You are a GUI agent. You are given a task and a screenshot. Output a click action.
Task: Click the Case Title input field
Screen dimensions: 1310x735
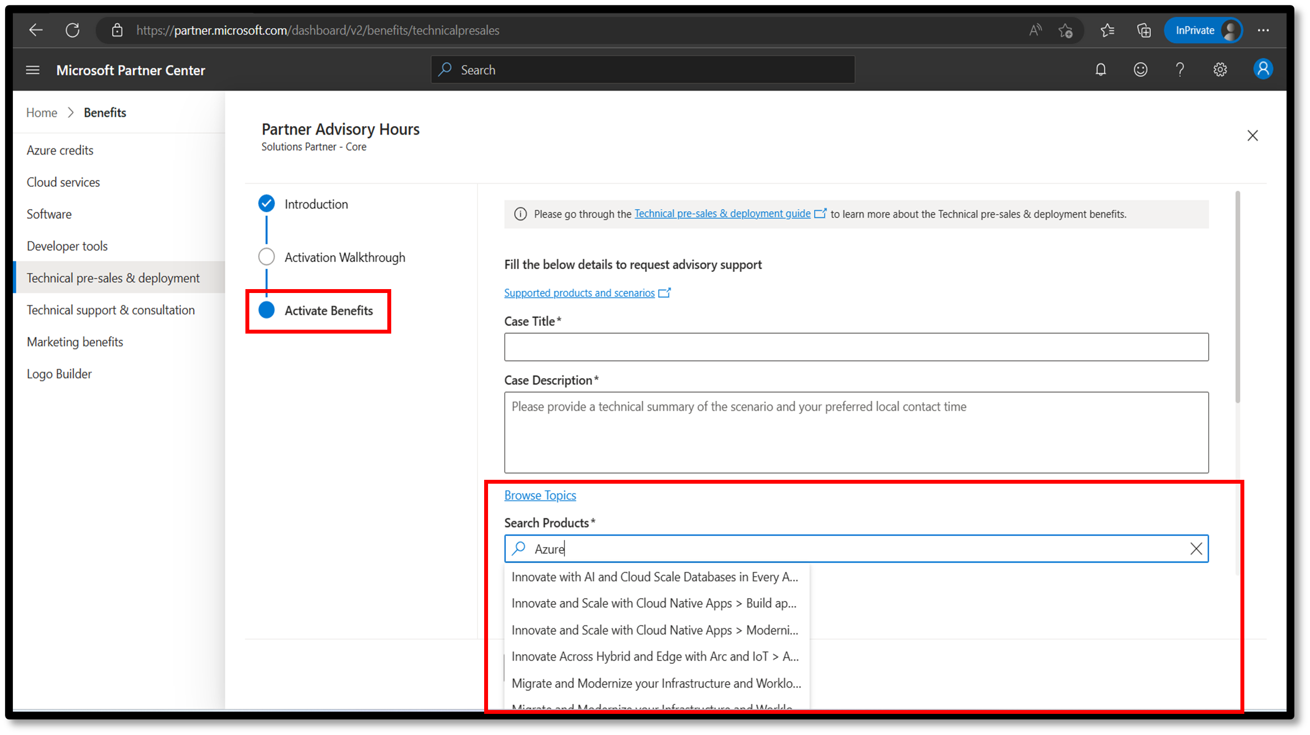(x=856, y=347)
